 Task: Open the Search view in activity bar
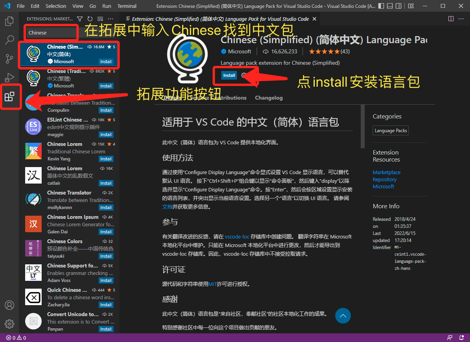(x=9, y=40)
